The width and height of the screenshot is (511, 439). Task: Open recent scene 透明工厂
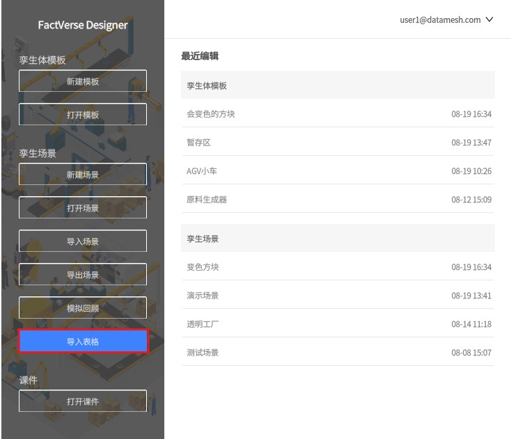pos(338,324)
